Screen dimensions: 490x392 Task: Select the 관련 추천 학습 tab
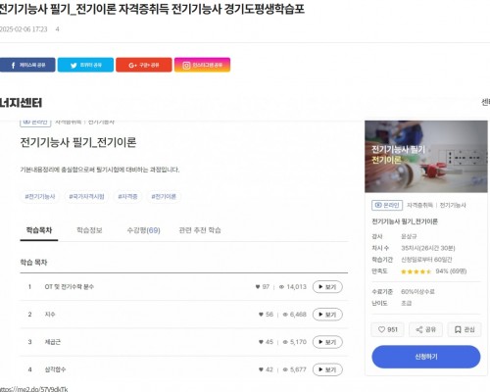tap(200, 230)
